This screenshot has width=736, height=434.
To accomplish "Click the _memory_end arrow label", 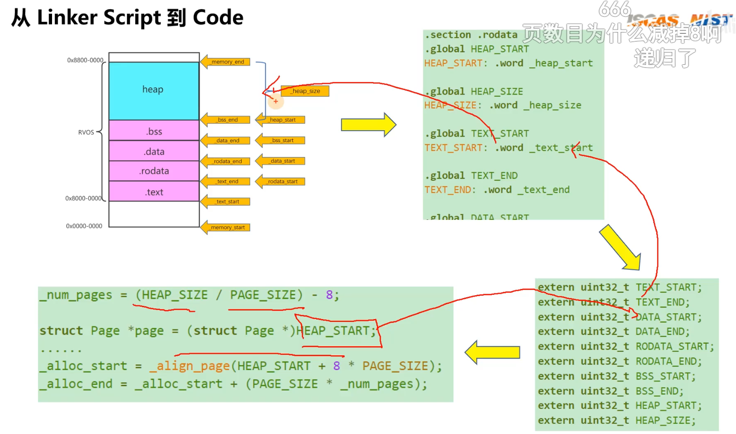I will pyautogui.click(x=225, y=62).
